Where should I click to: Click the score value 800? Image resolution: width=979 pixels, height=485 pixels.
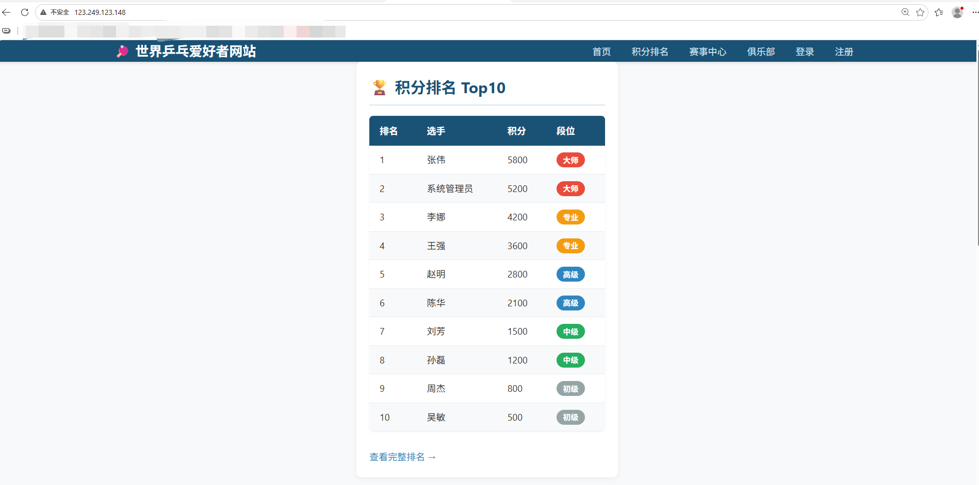click(x=515, y=389)
